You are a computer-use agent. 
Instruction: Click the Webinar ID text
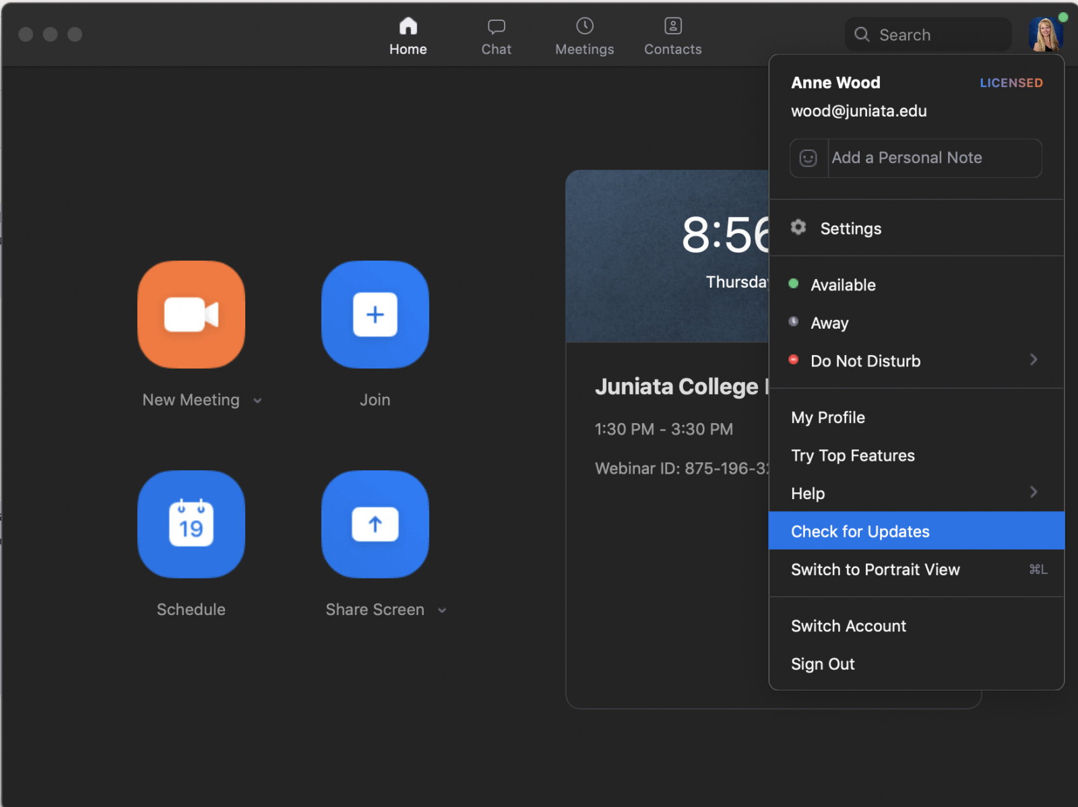pos(682,468)
